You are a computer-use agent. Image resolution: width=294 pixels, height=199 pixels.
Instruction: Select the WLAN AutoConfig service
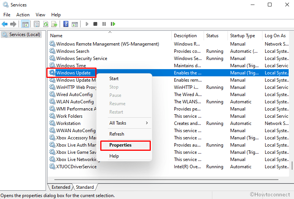(x=75, y=101)
